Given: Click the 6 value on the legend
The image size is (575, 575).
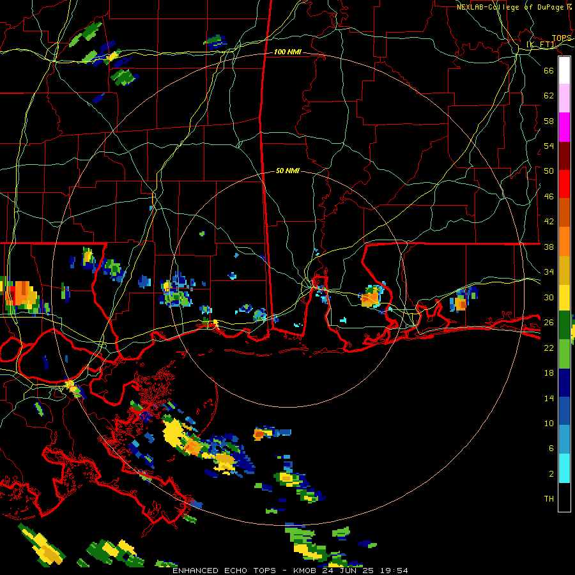Looking at the screenshot, I should 551,448.
